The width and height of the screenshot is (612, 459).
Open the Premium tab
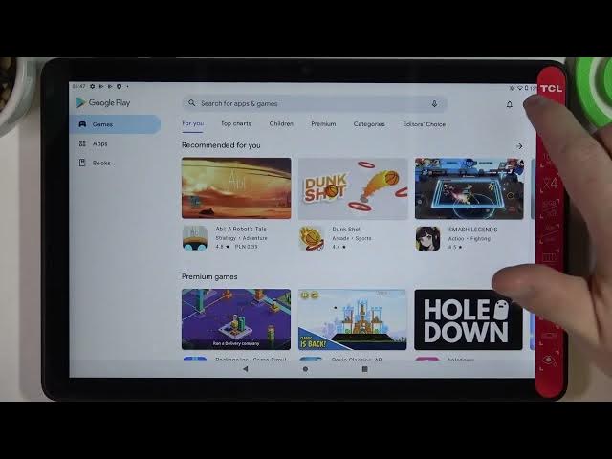click(323, 124)
